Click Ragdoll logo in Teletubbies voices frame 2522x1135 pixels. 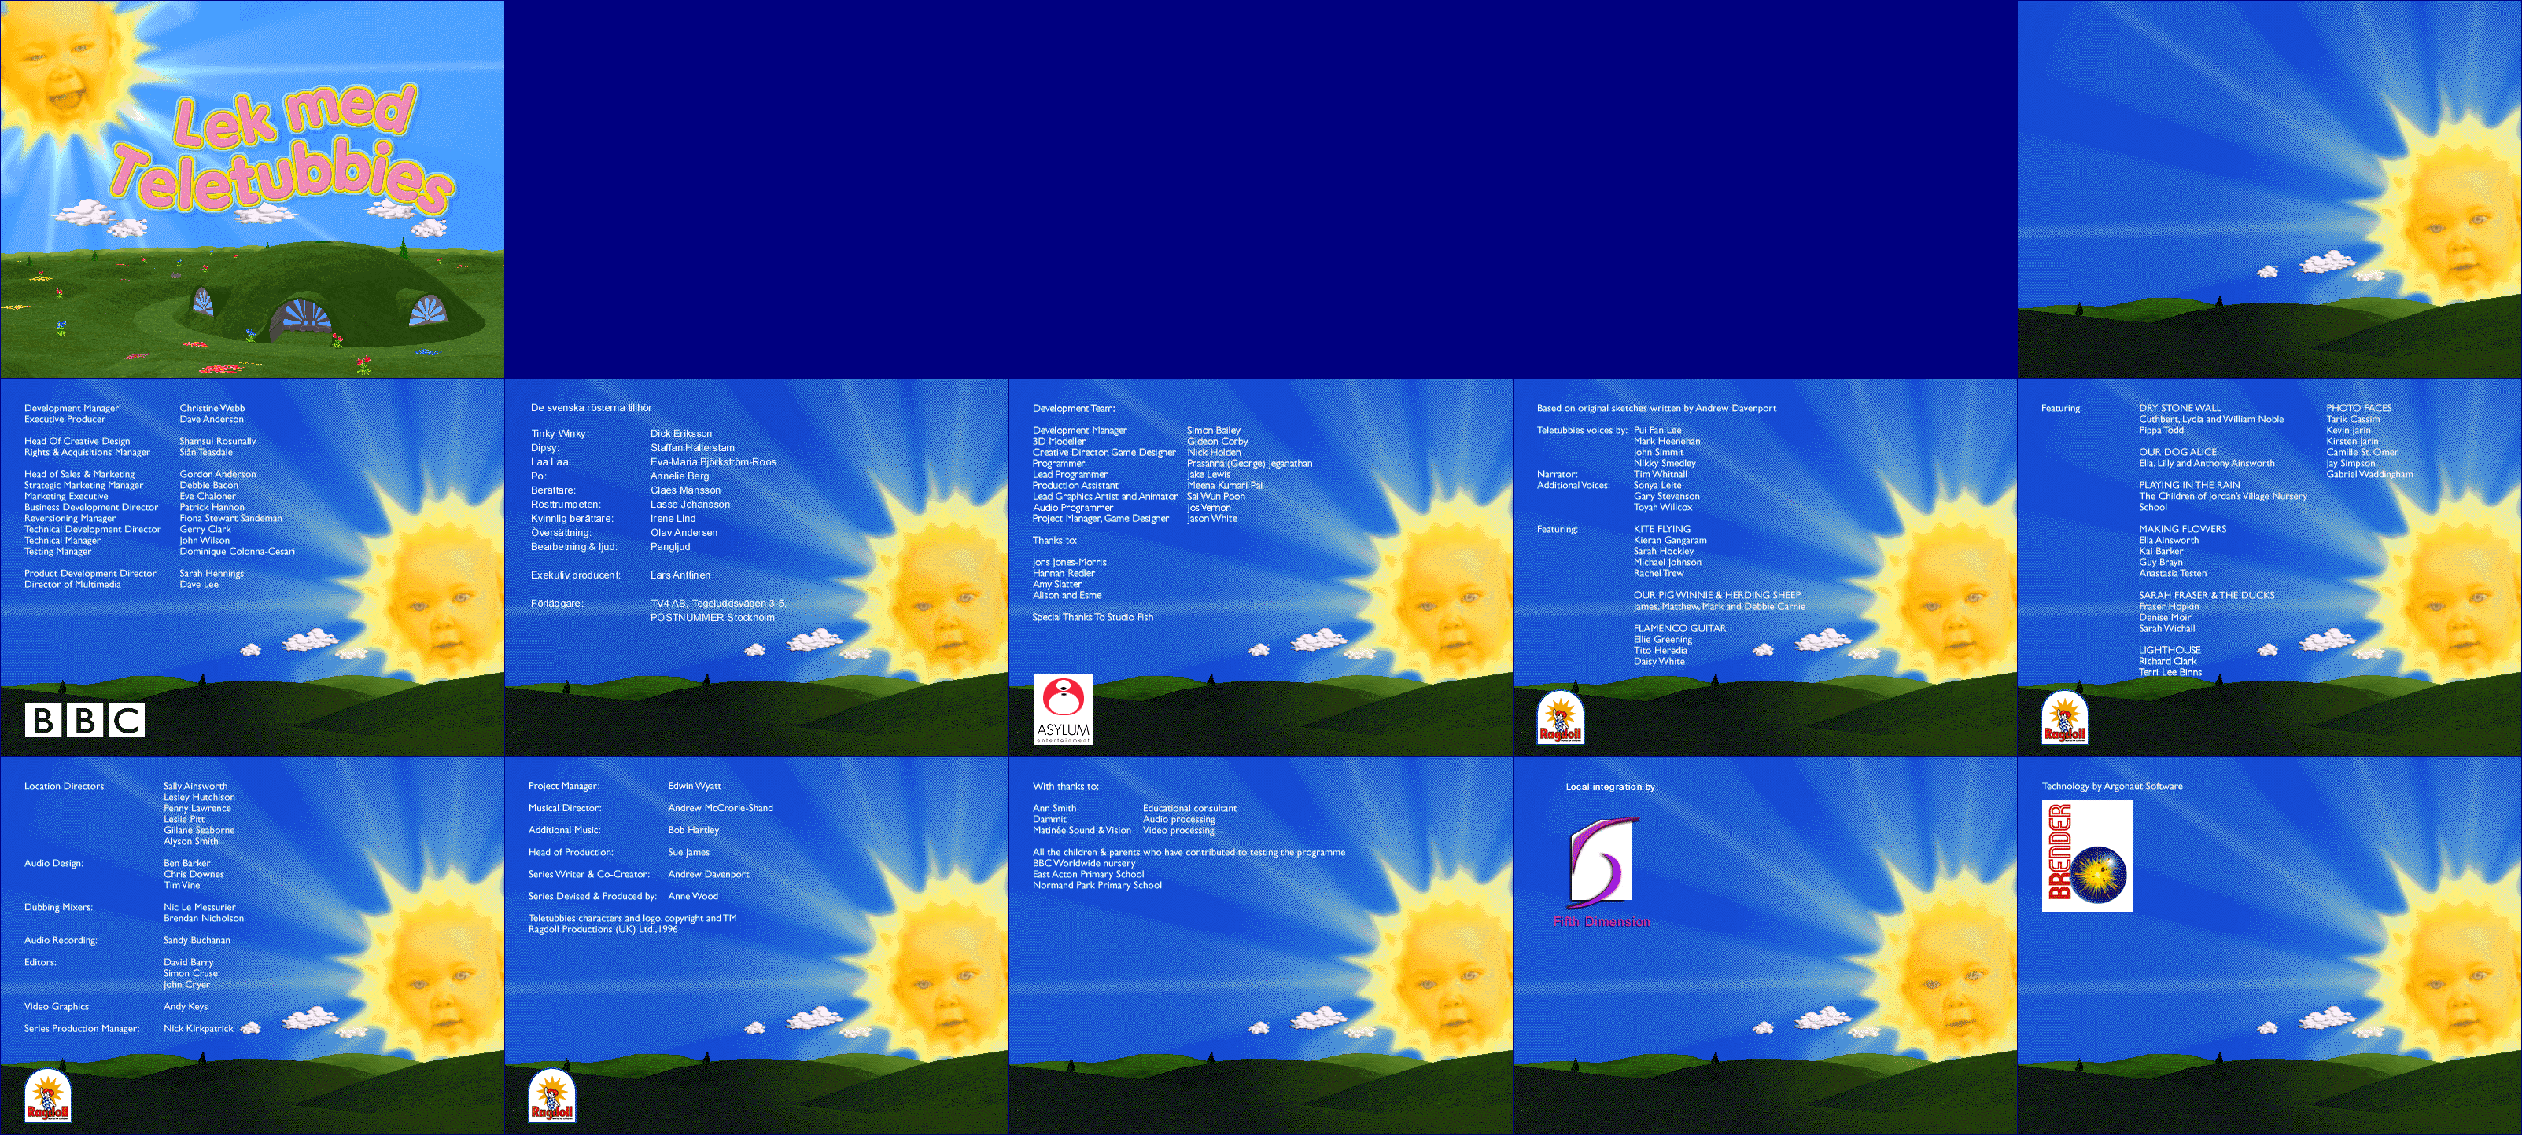point(1560,718)
